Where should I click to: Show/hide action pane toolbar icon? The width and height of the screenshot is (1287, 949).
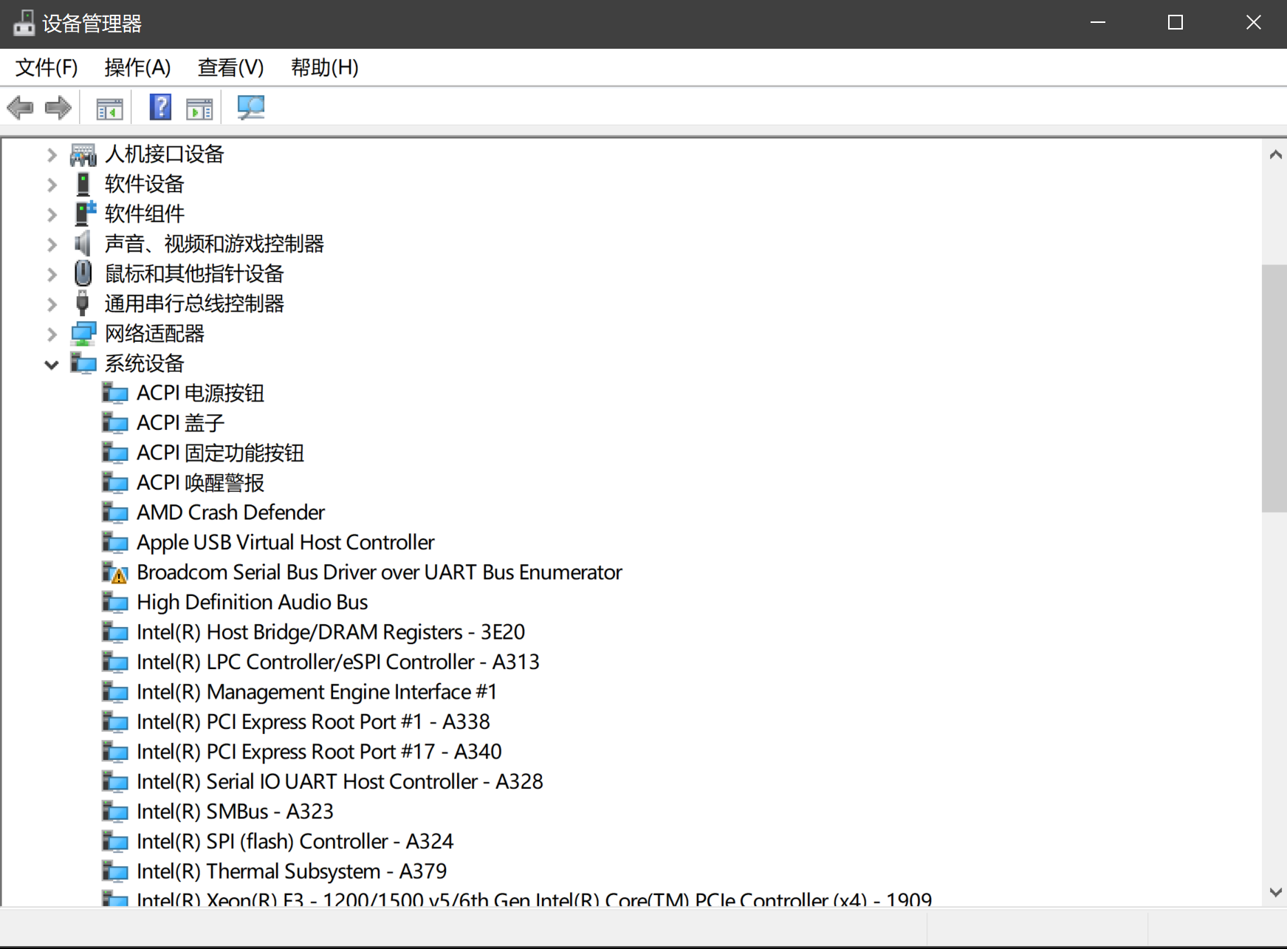coord(199,109)
